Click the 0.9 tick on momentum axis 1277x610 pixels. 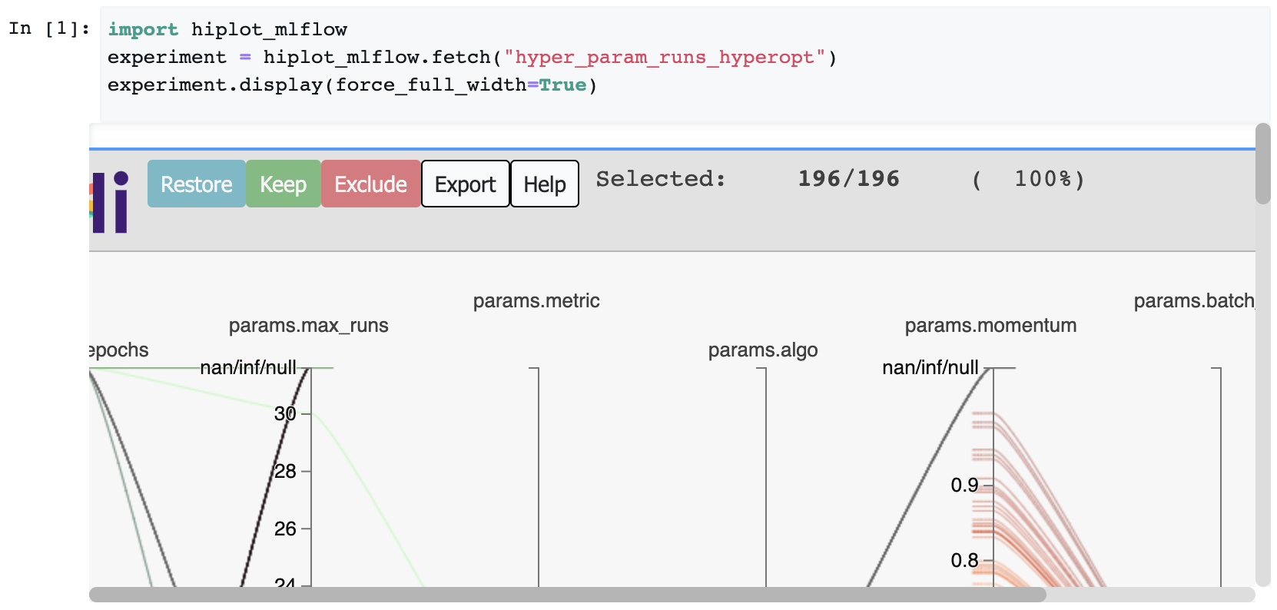(x=964, y=486)
